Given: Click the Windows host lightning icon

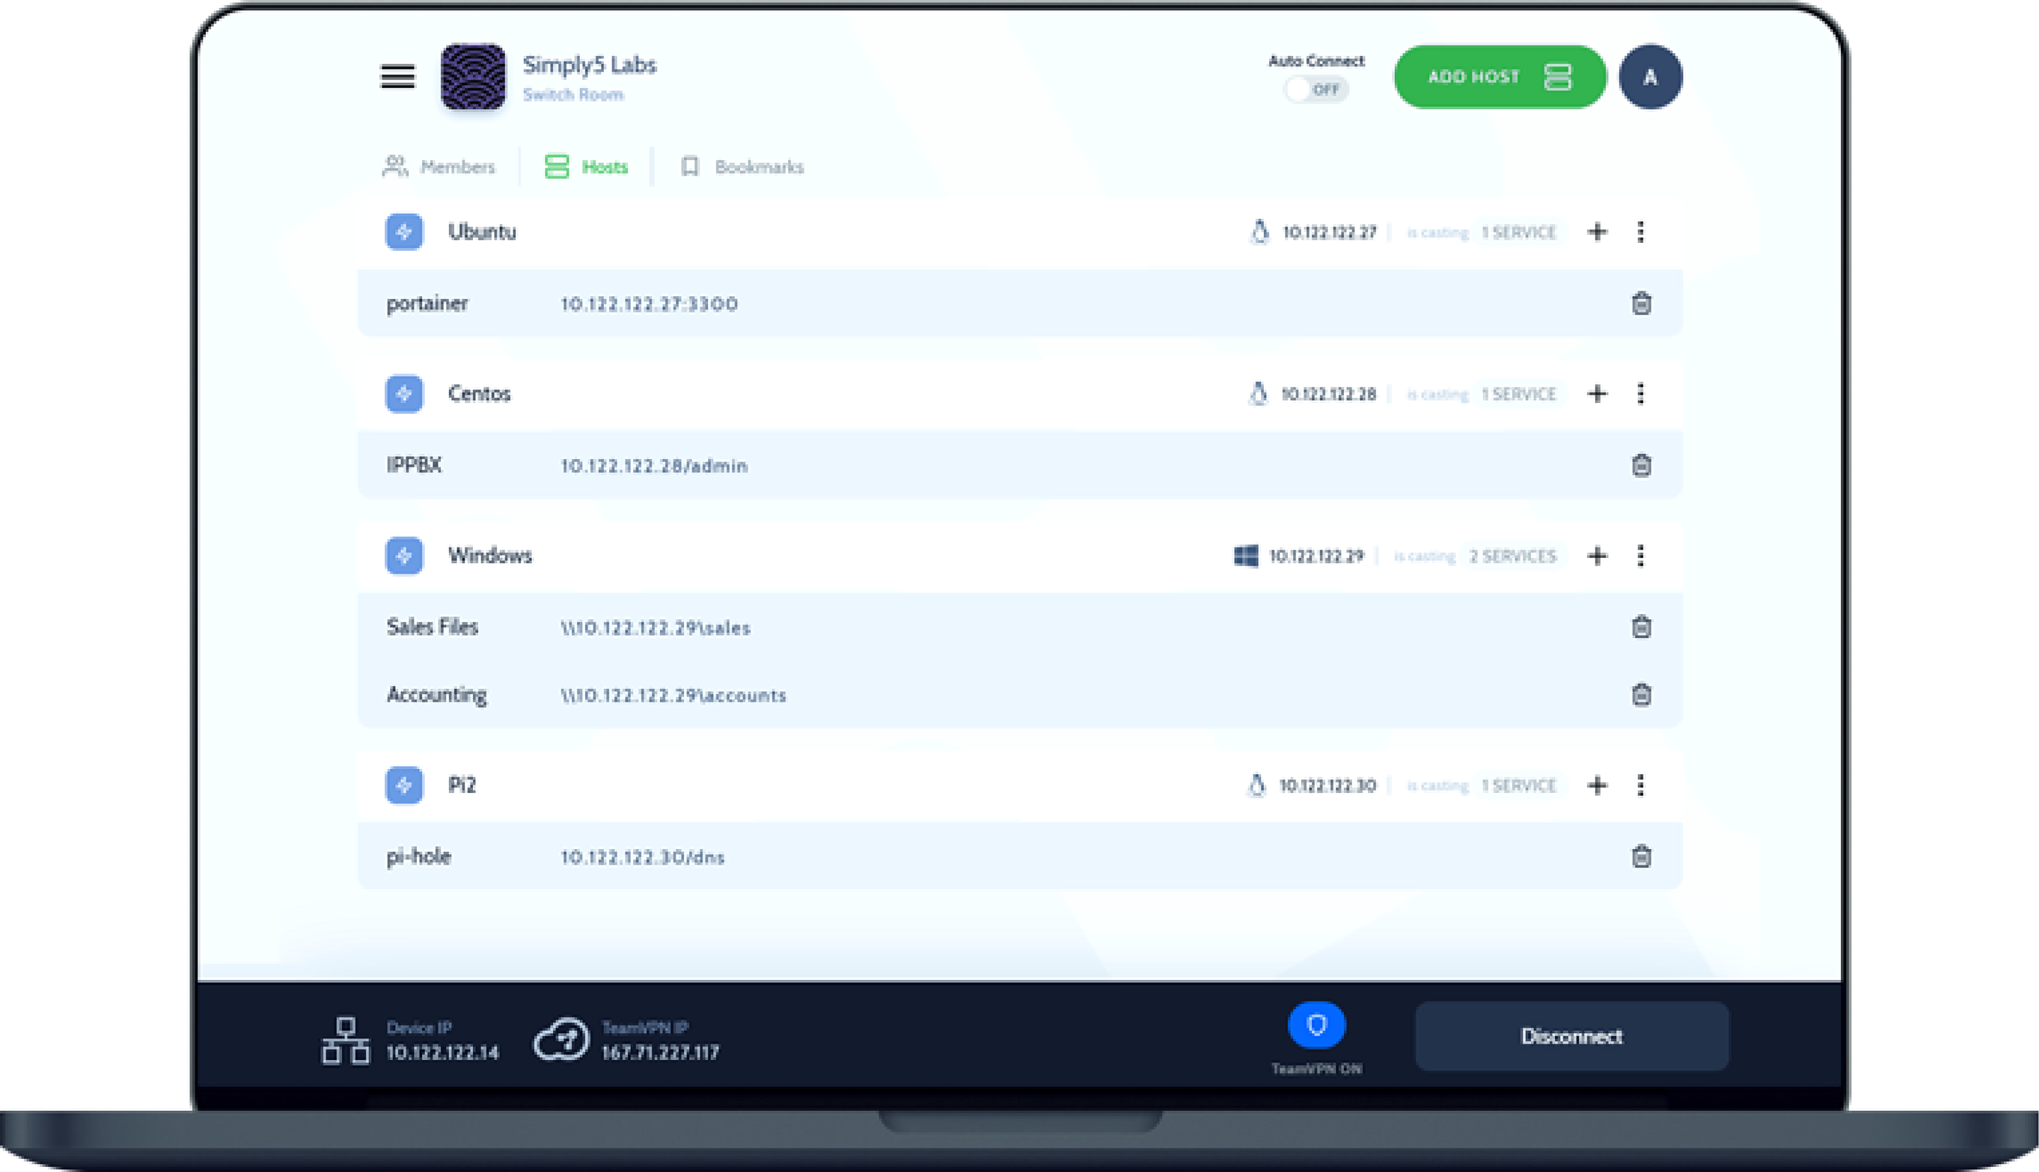Looking at the screenshot, I should coord(405,555).
